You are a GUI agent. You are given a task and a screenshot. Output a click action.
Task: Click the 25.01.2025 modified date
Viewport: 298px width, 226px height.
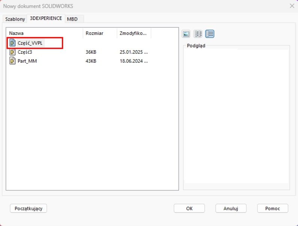(133, 52)
